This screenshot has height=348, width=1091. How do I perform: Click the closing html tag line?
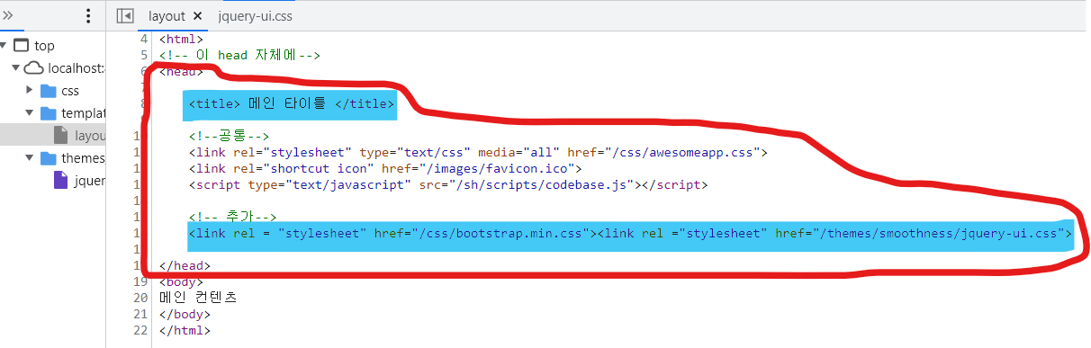[185, 330]
